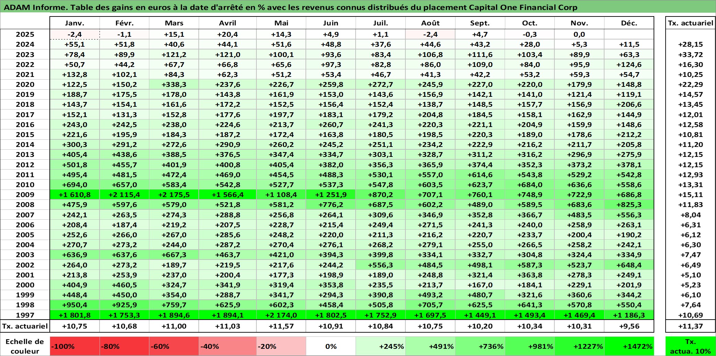Select the 0,0 cell for November 2025
The image size is (716, 356).
coord(579,34)
